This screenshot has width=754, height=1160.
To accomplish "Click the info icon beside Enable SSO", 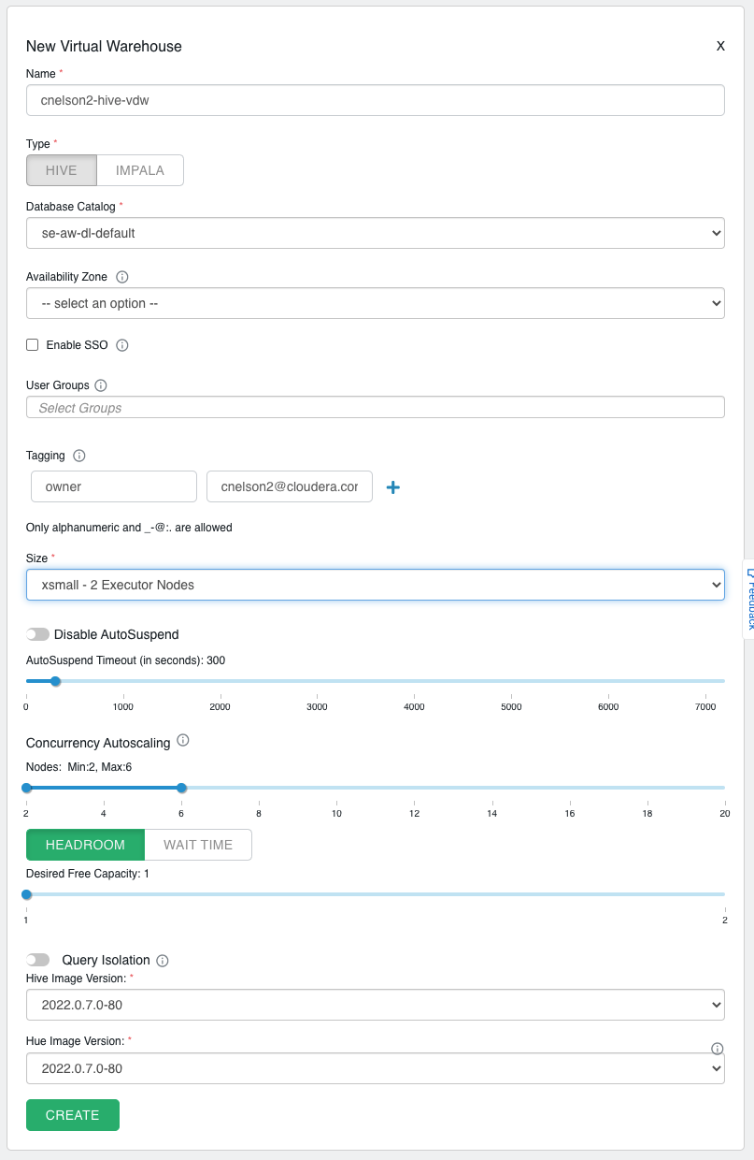I will [x=121, y=345].
